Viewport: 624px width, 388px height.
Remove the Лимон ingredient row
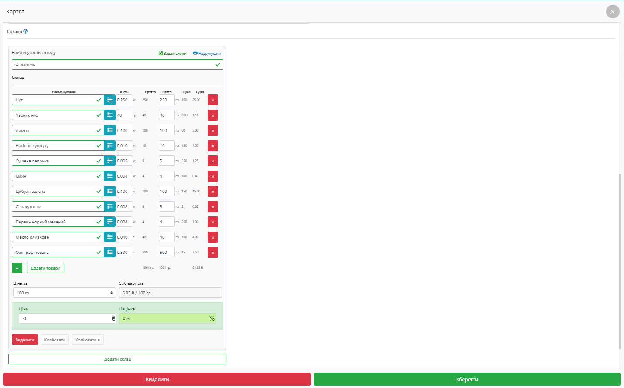pyautogui.click(x=212, y=131)
